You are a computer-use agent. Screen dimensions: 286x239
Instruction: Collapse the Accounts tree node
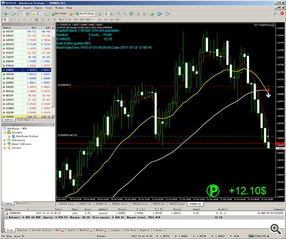(x=5, y=133)
